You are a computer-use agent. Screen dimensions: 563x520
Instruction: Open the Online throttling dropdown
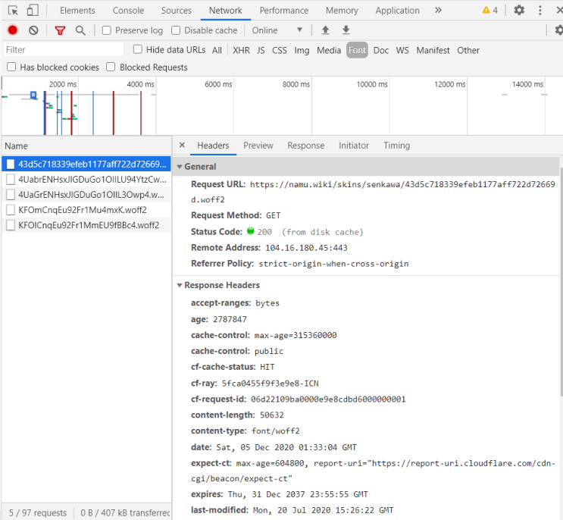pyautogui.click(x=277, y=30)
